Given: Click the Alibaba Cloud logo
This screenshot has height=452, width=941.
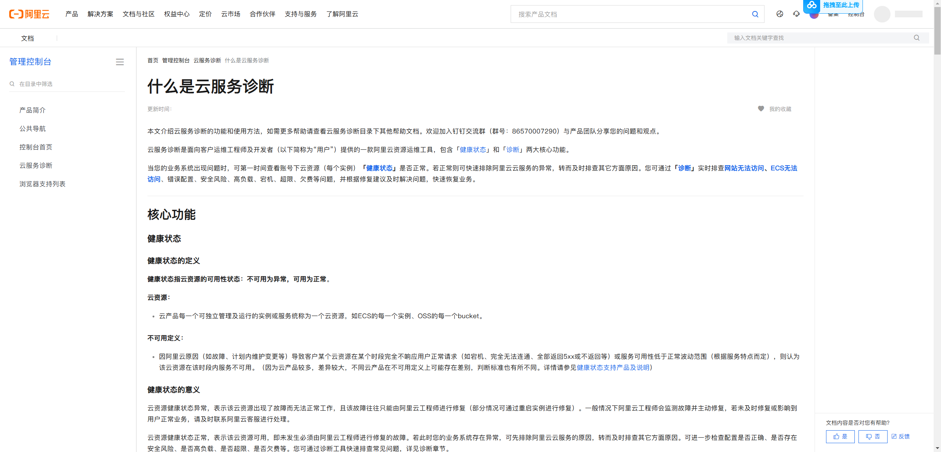Looking at the screenshot, I should (29, 14).
